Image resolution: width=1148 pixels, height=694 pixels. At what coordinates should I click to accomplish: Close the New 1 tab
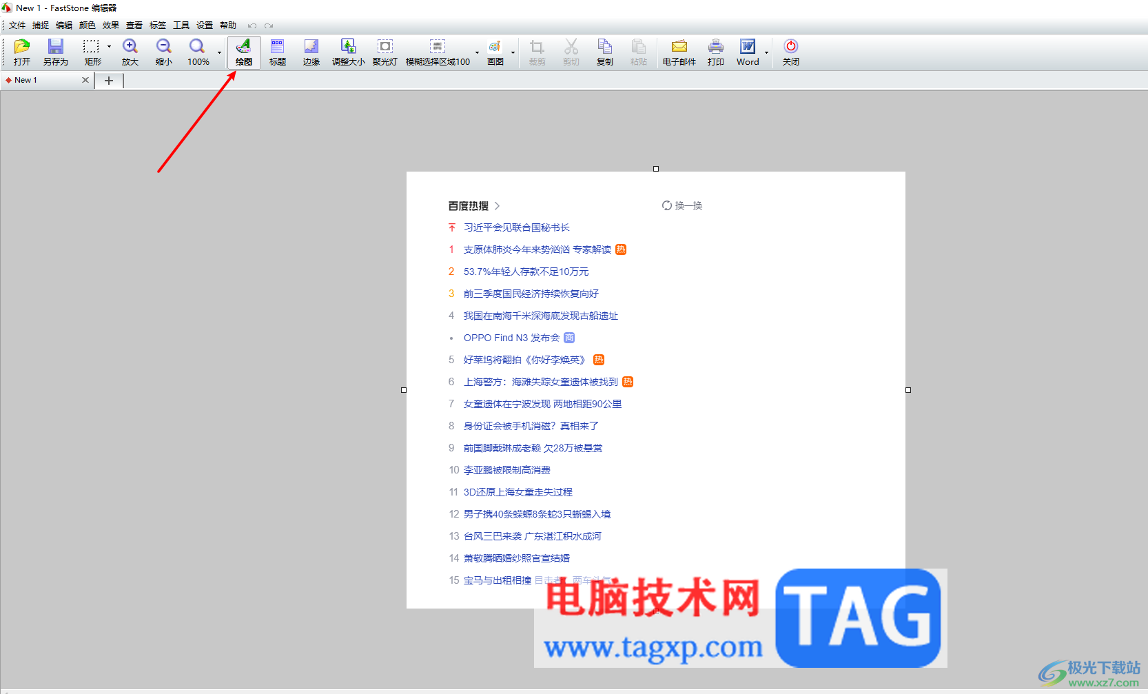(85, 80)
